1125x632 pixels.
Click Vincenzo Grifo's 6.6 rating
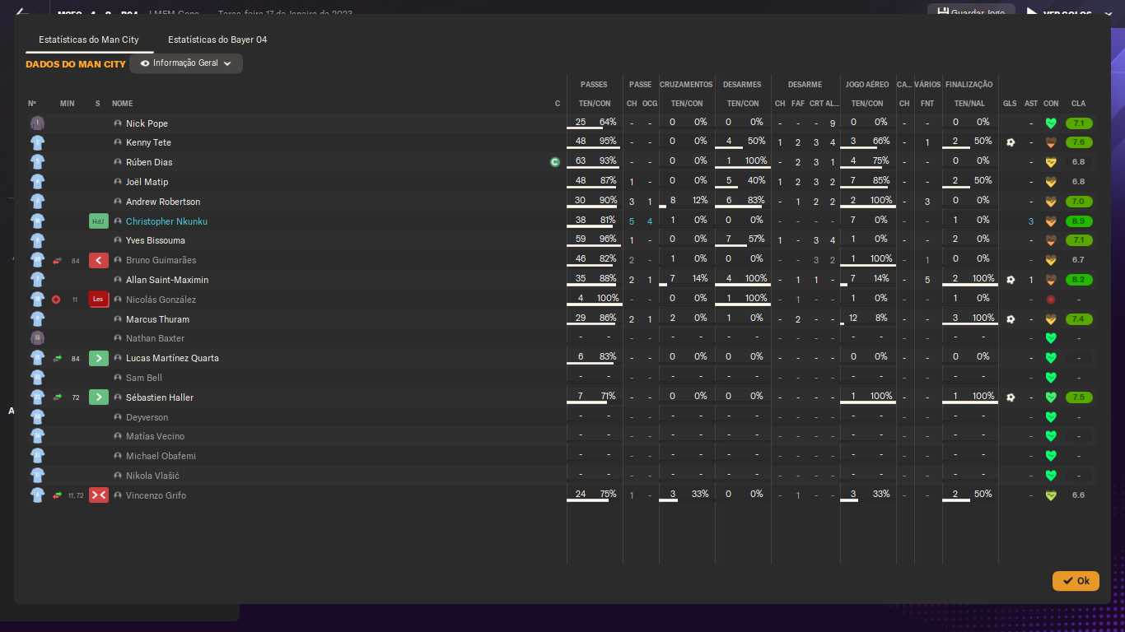(1079, 495)
